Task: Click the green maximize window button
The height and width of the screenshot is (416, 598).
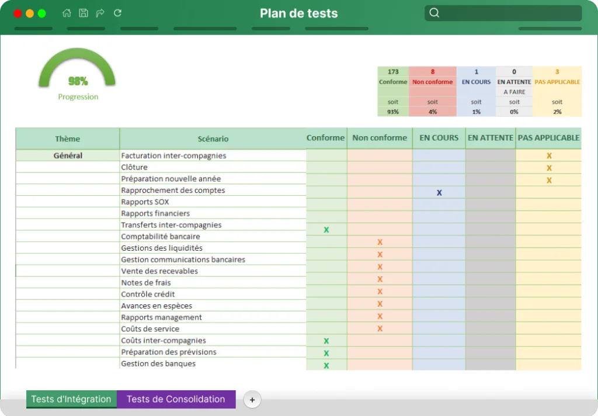Action: [x=42, y=14]
